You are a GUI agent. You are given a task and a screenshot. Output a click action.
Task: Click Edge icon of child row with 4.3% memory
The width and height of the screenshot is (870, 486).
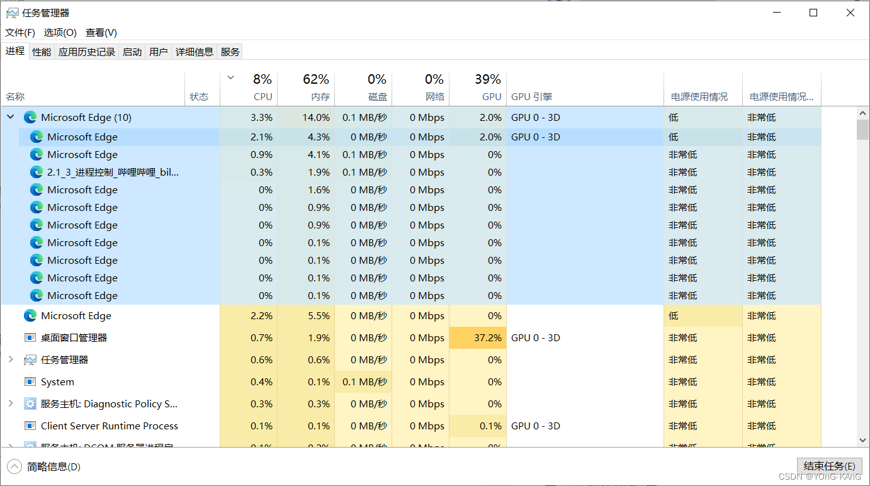37,137
